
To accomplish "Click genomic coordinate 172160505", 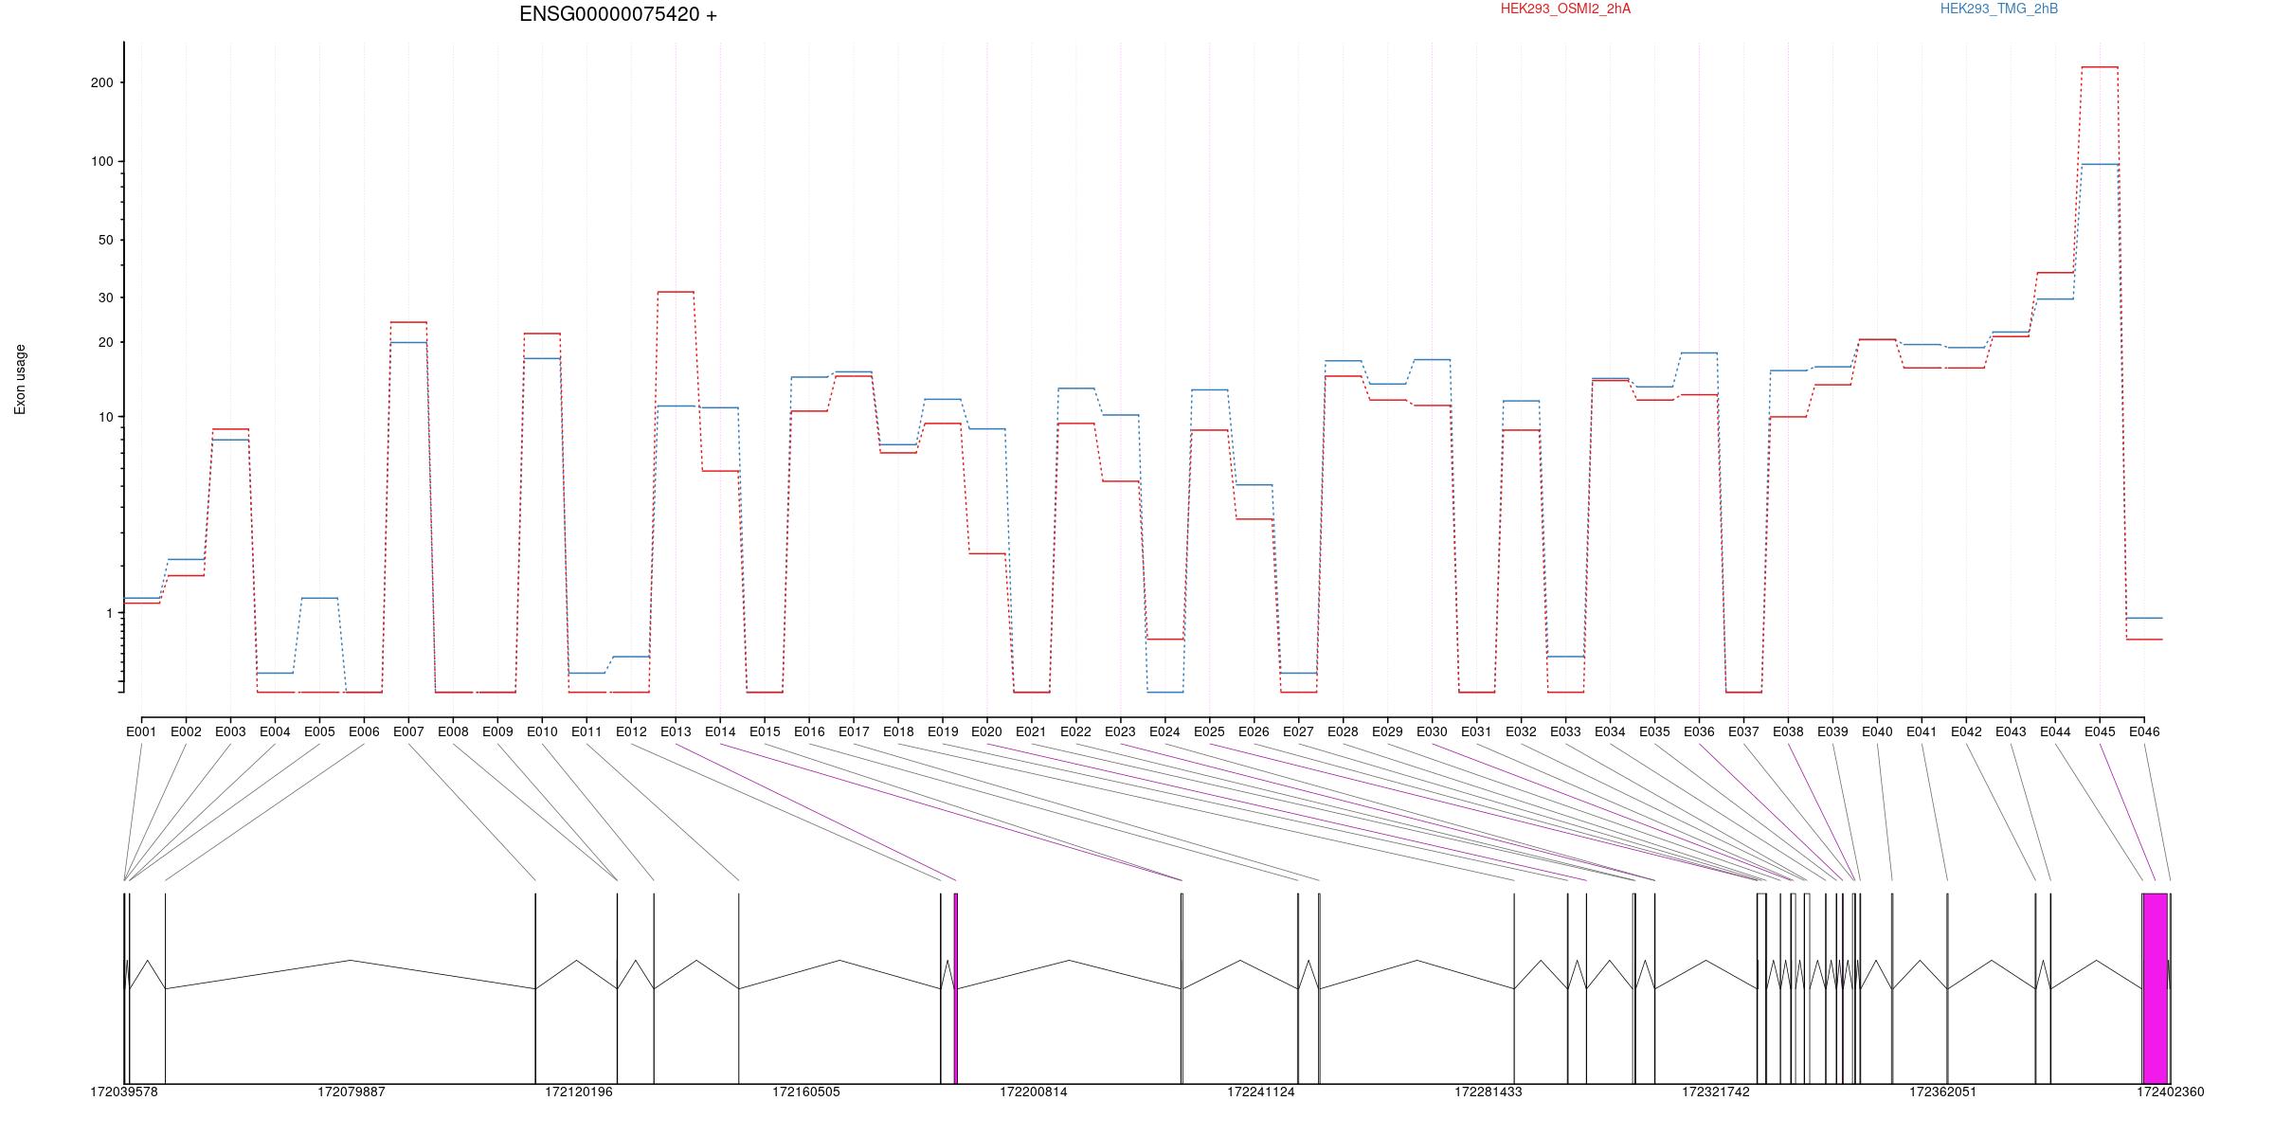I will pyautogui.click(x=806, y=1092).
